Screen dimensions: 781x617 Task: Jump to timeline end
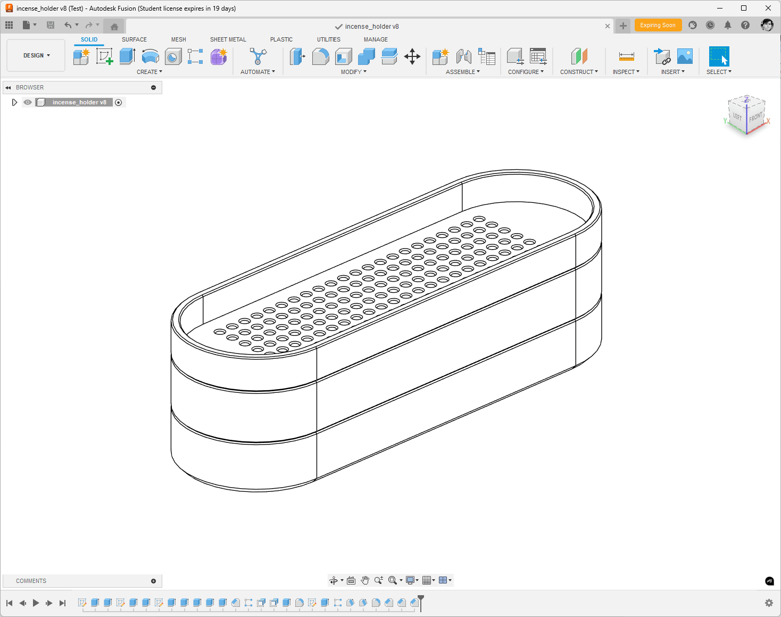click(62, 603)
